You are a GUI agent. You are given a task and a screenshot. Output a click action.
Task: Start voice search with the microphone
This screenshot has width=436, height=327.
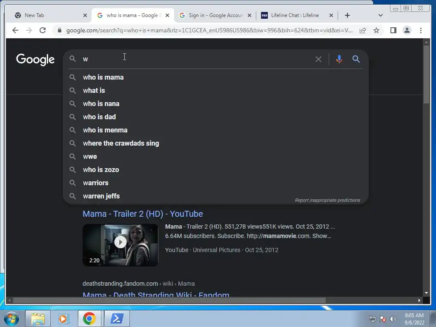(339, 59)
